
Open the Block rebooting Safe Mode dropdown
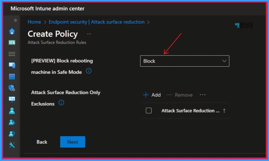(x=185, y=61)
